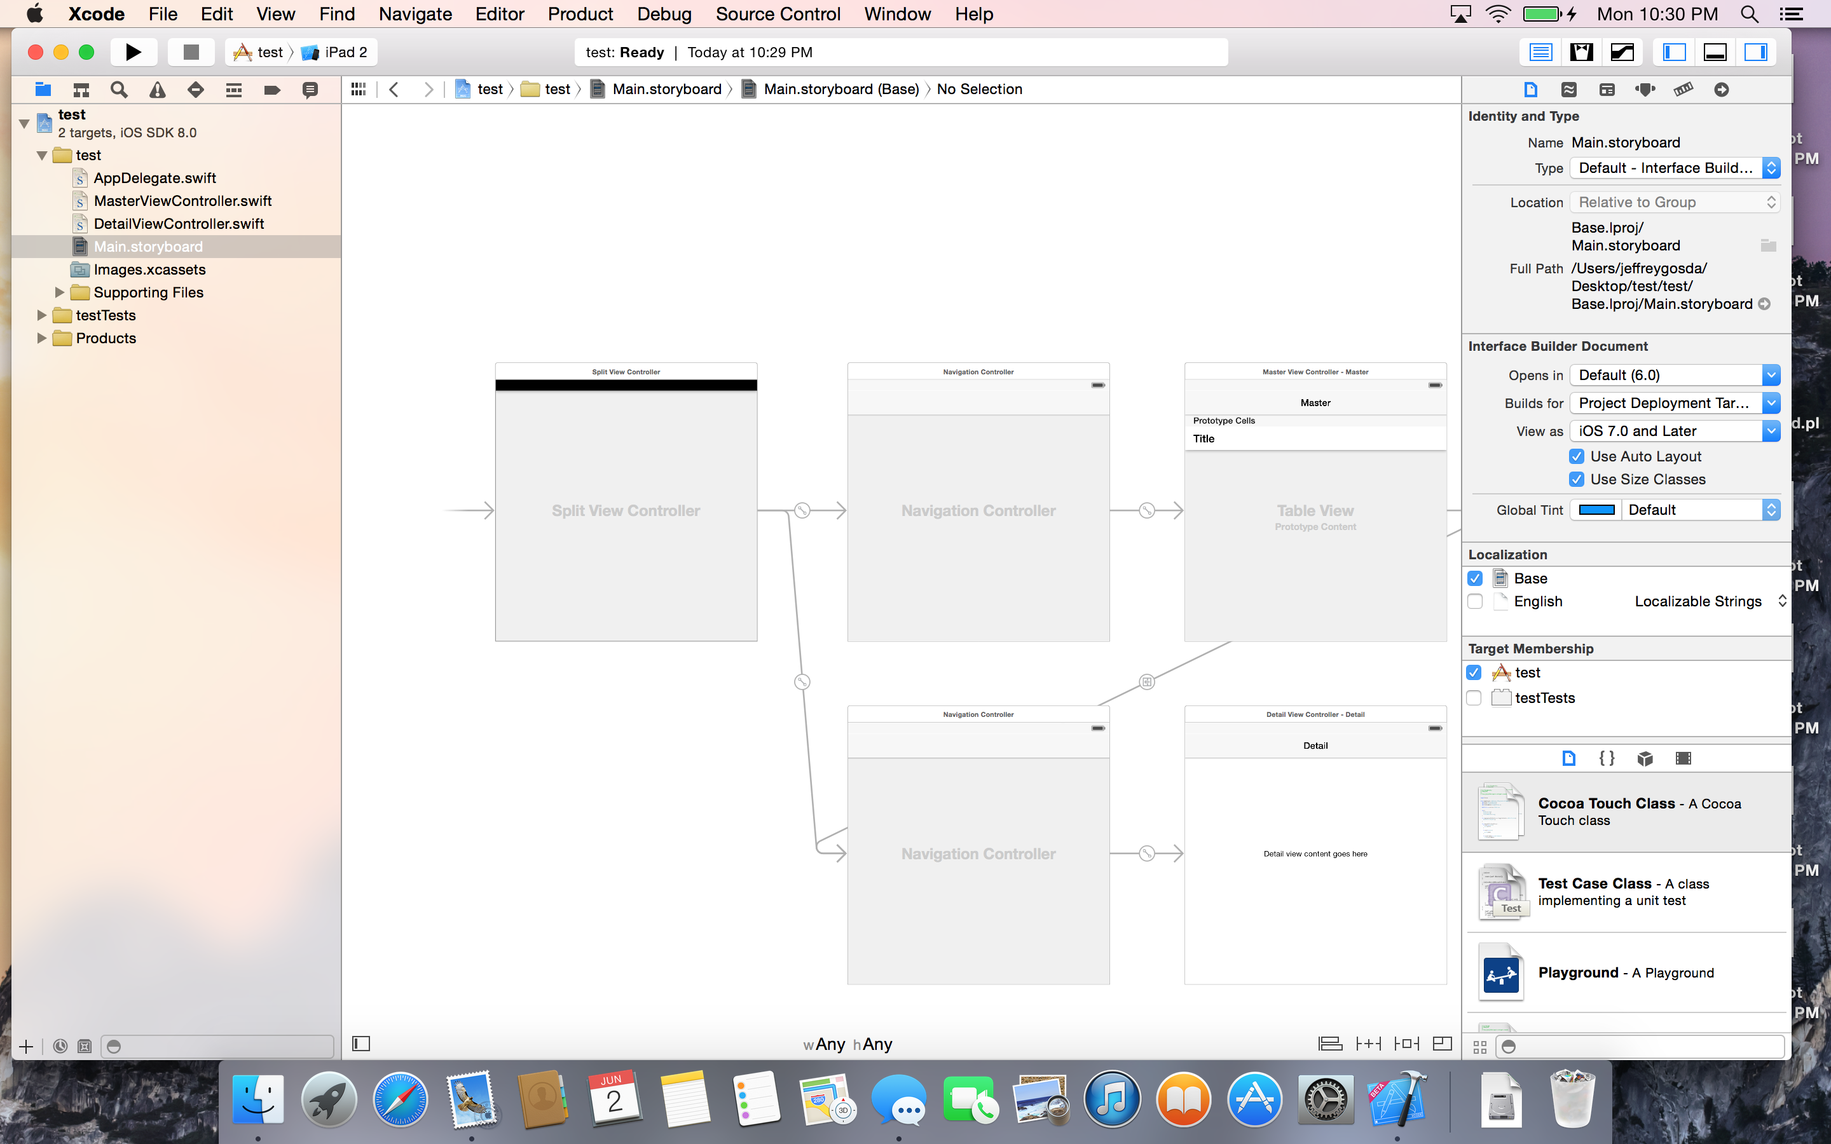Show the Object library

[1645, 758]
